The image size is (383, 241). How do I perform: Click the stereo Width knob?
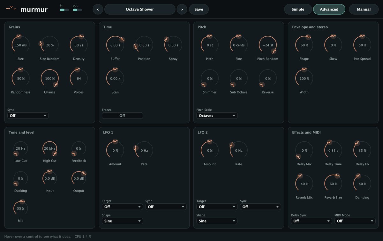point(304,79)
